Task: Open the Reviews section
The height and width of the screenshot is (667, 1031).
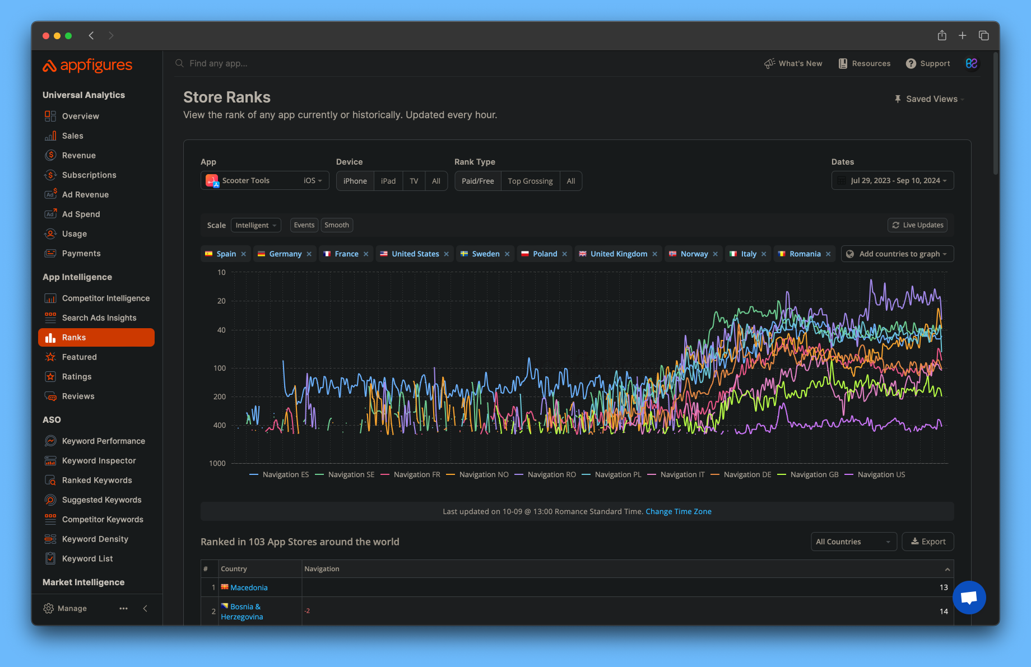Action: tap(78, 396)
